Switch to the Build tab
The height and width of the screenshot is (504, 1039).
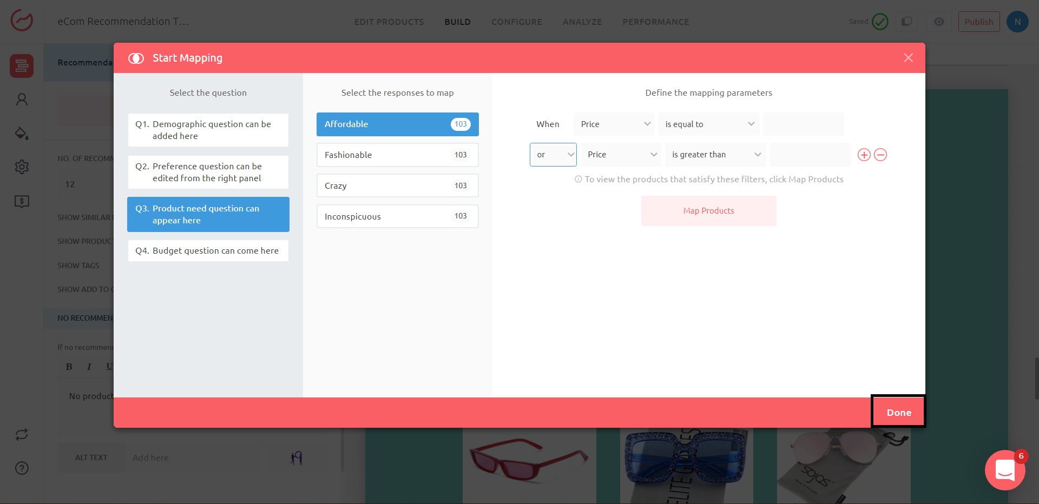point(458,22)
